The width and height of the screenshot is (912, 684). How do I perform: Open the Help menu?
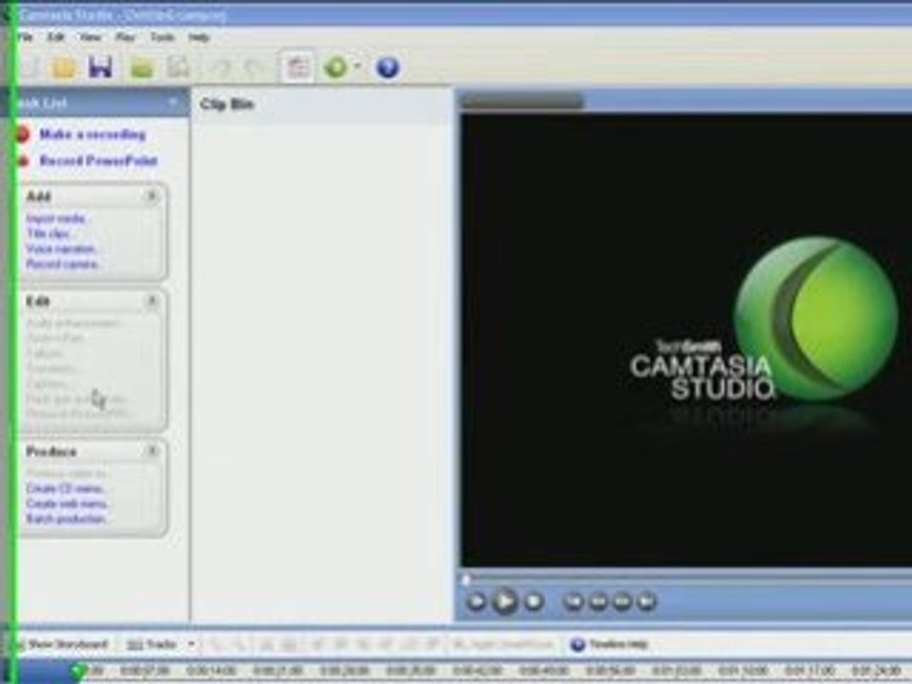click(199, 37)
